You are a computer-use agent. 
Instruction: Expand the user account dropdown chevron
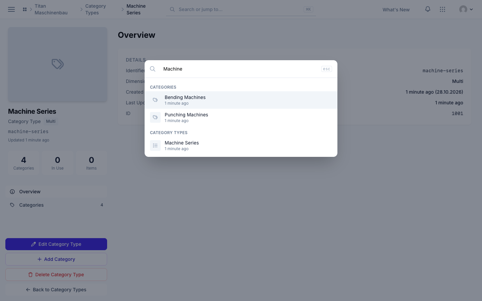(471, 9)
